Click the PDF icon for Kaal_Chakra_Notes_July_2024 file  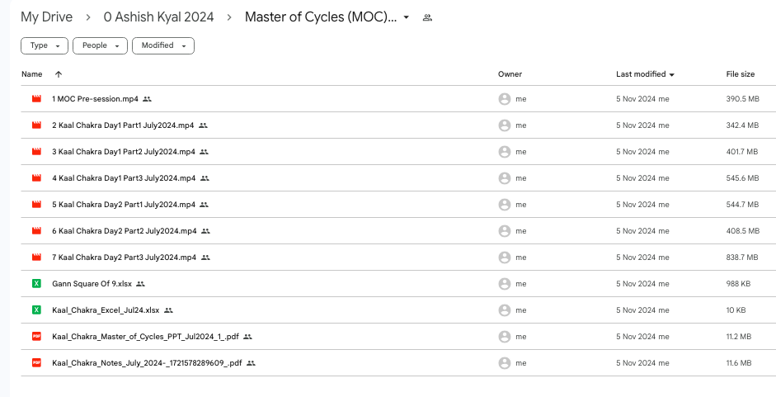36,363
